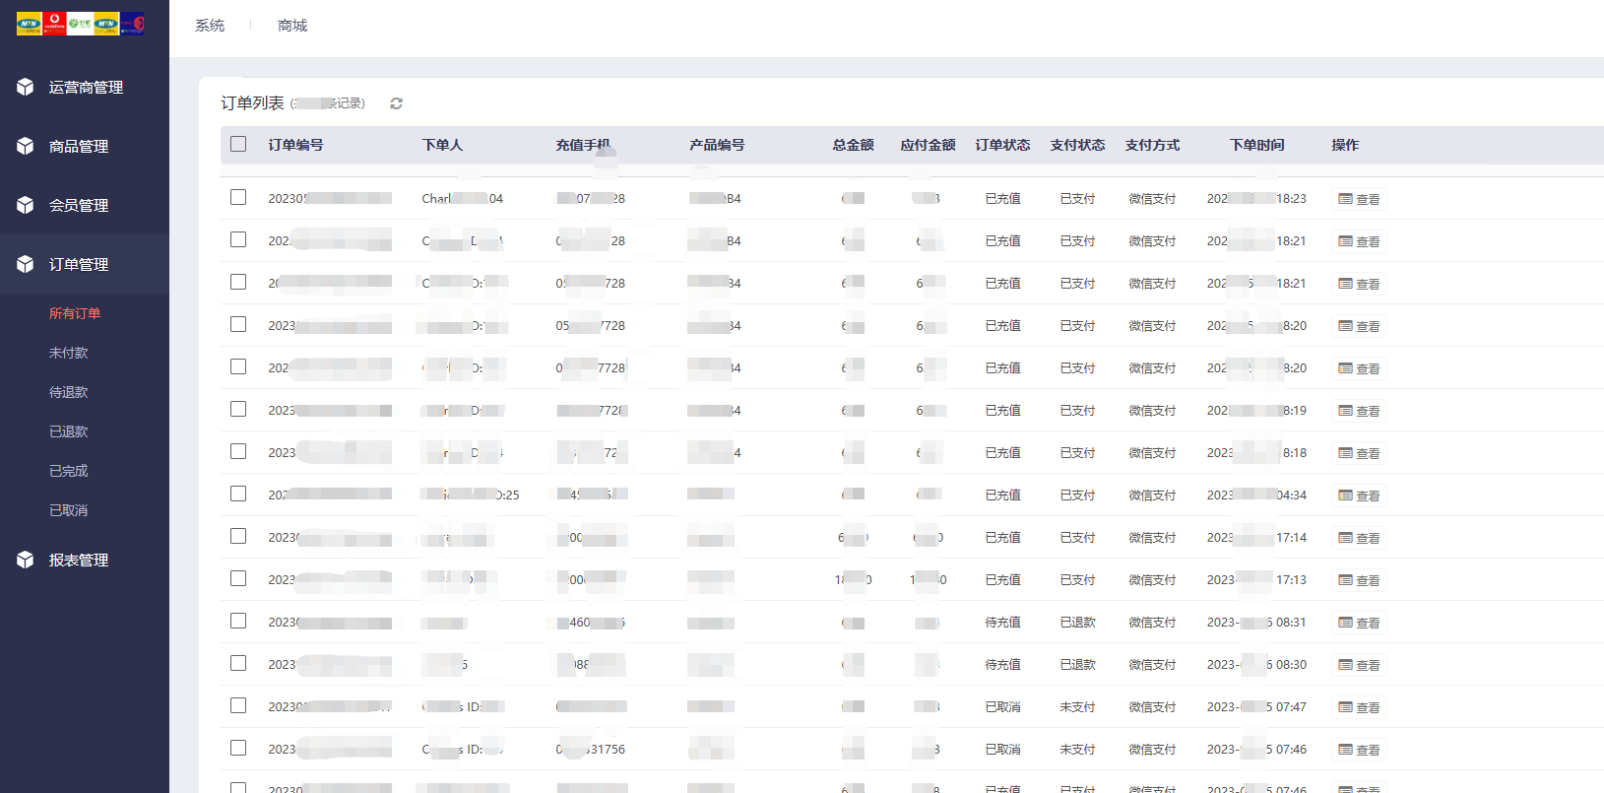Viewport: 1604px width, 793px height.
Task: Click the cube icon next to 报表管理
Action: [26, 560]
